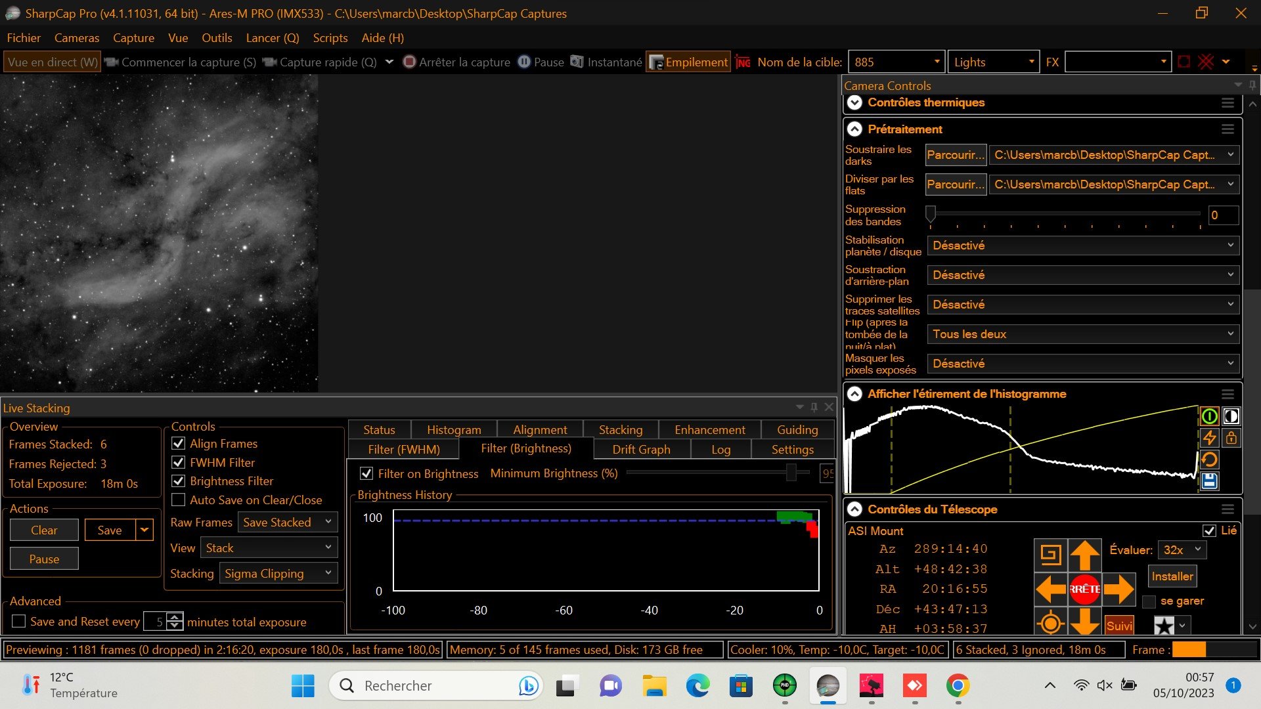Open the Soustraction d'arrière-plan dropdown
The width and height of the screenshot is (1261, 709).
coord(1083,275)
